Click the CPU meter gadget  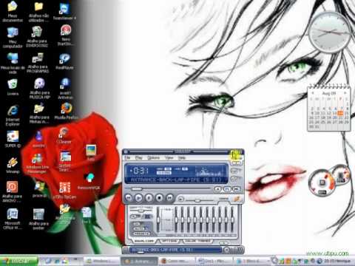coord(322,183)
